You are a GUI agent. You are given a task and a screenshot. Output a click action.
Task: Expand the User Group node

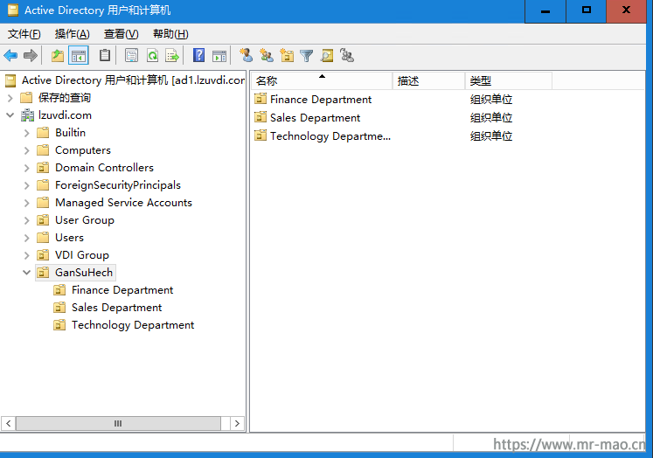(x=27, y=220)
